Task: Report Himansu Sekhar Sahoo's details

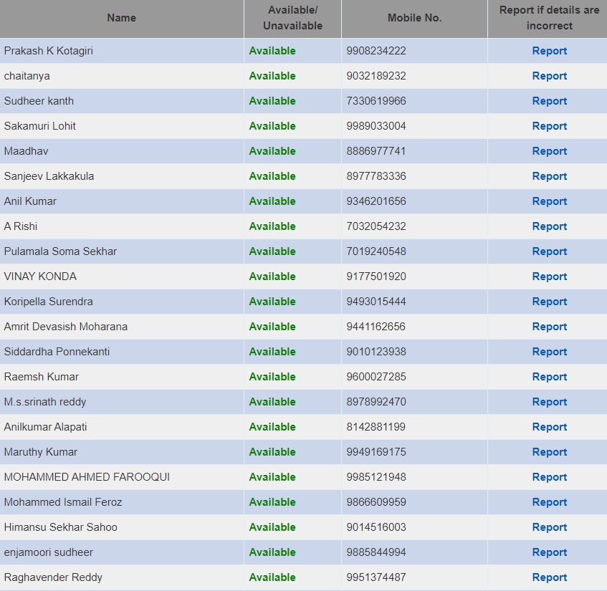Action: (550, 527)
